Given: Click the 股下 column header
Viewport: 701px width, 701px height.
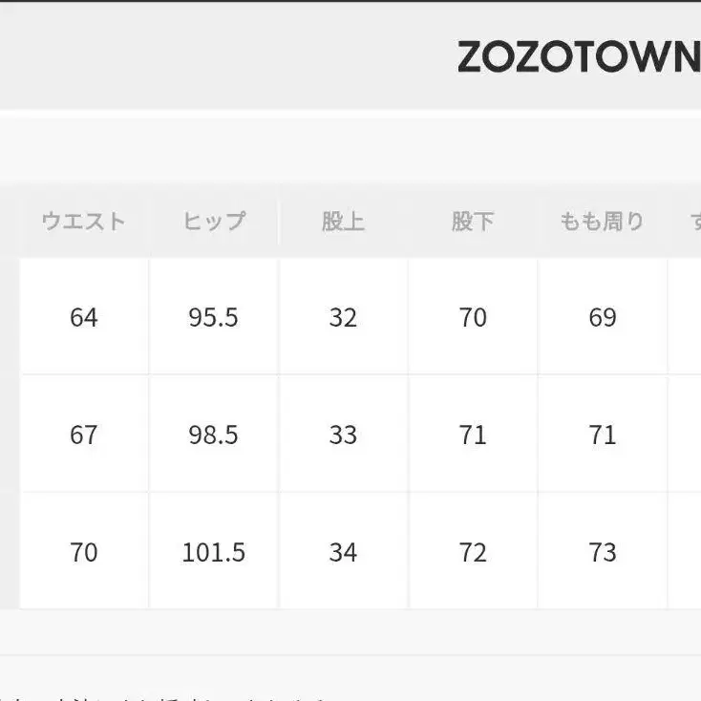Looking at the screenshot, I should pos(473,222).
